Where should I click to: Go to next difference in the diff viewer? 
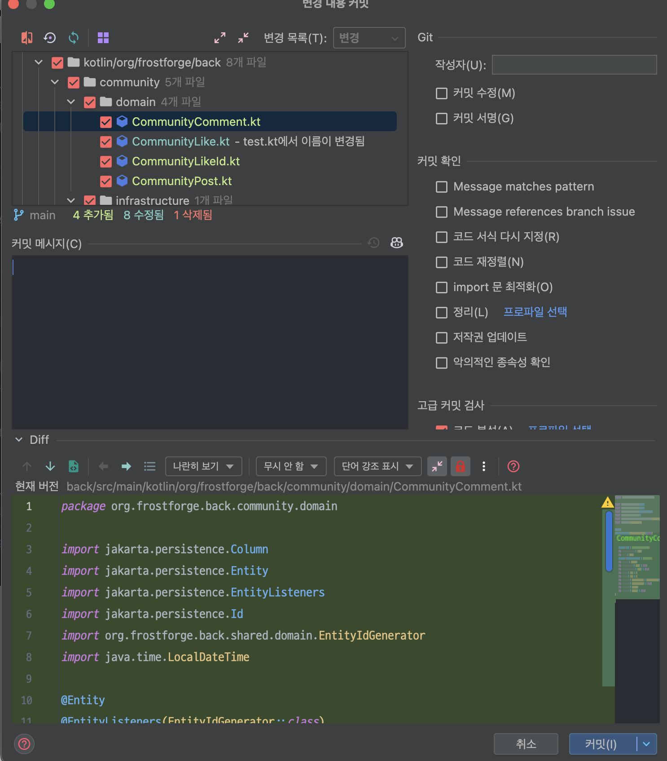[50, 466]
